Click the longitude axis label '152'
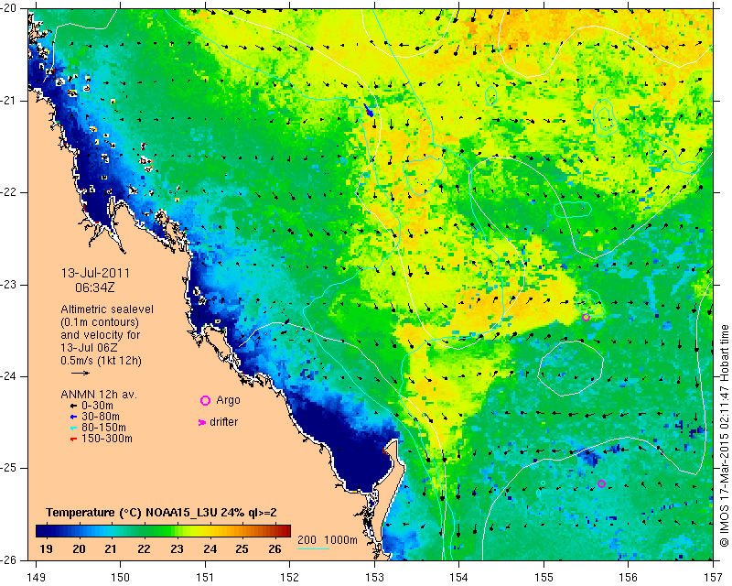732x586 pixels. pyautogui.click(x=289, y=578)
